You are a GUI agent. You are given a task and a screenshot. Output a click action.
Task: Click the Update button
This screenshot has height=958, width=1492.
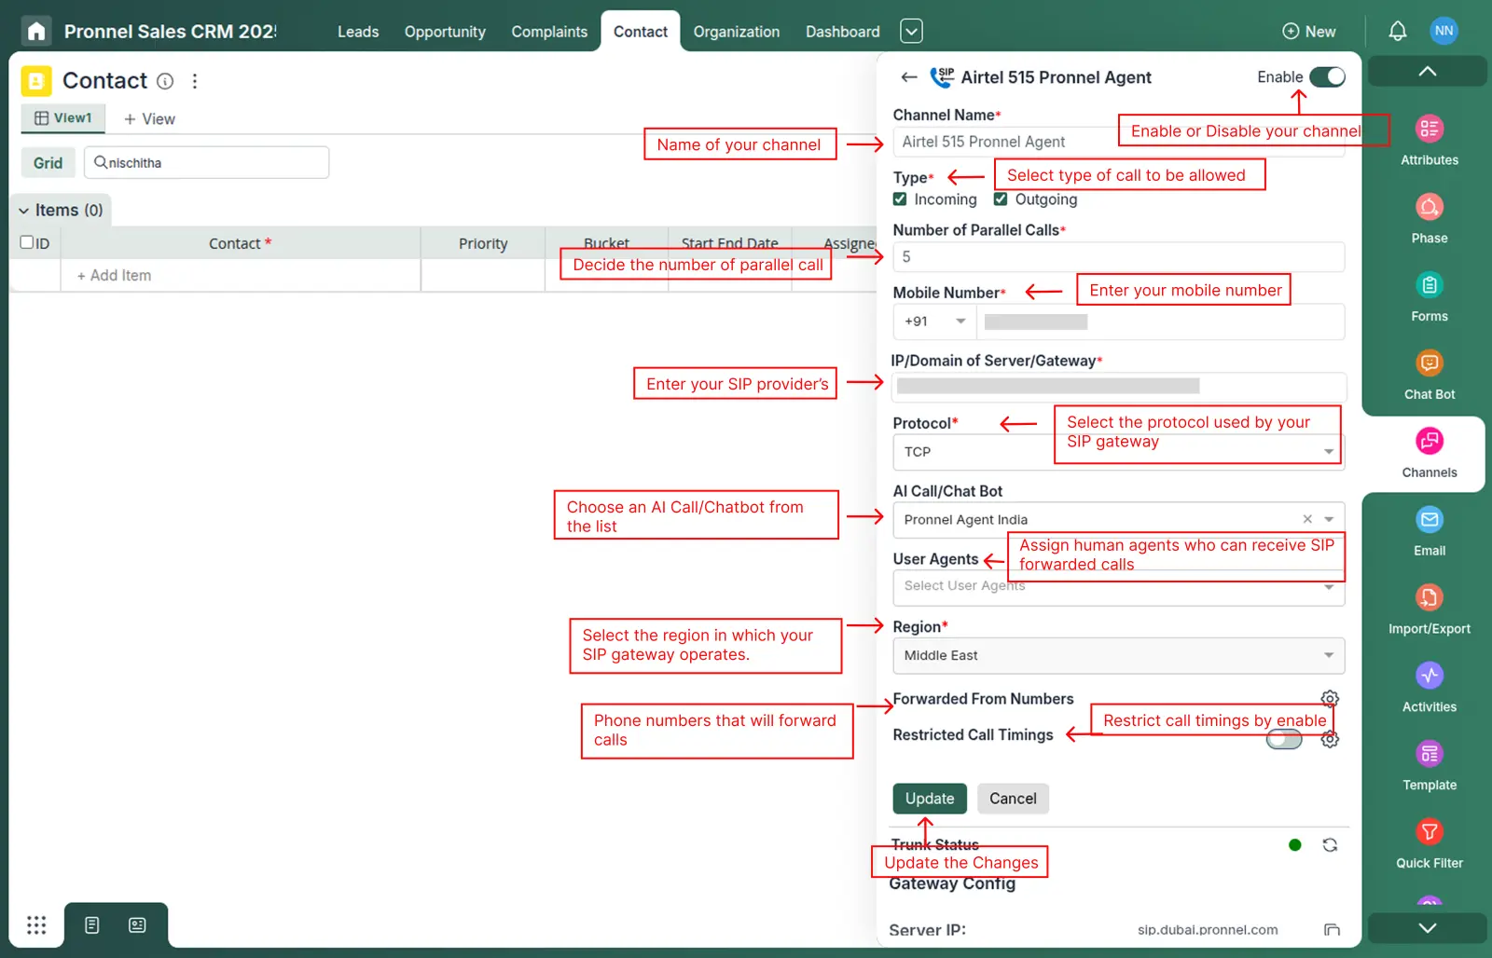click(x=929, y=799)
